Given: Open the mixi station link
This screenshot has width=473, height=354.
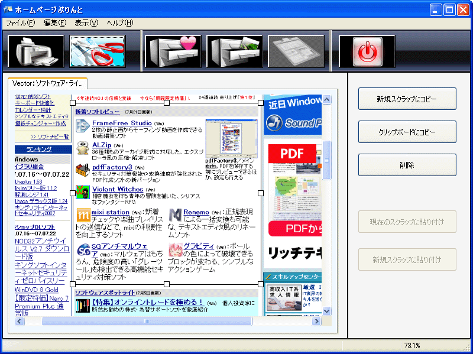Looking at the screenshot, I should pos(111,212).
